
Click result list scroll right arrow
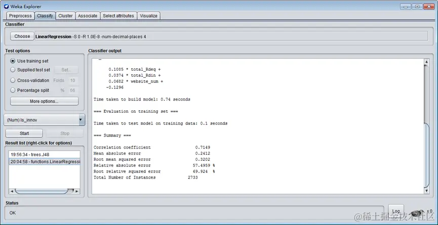(x=77, y=191)
